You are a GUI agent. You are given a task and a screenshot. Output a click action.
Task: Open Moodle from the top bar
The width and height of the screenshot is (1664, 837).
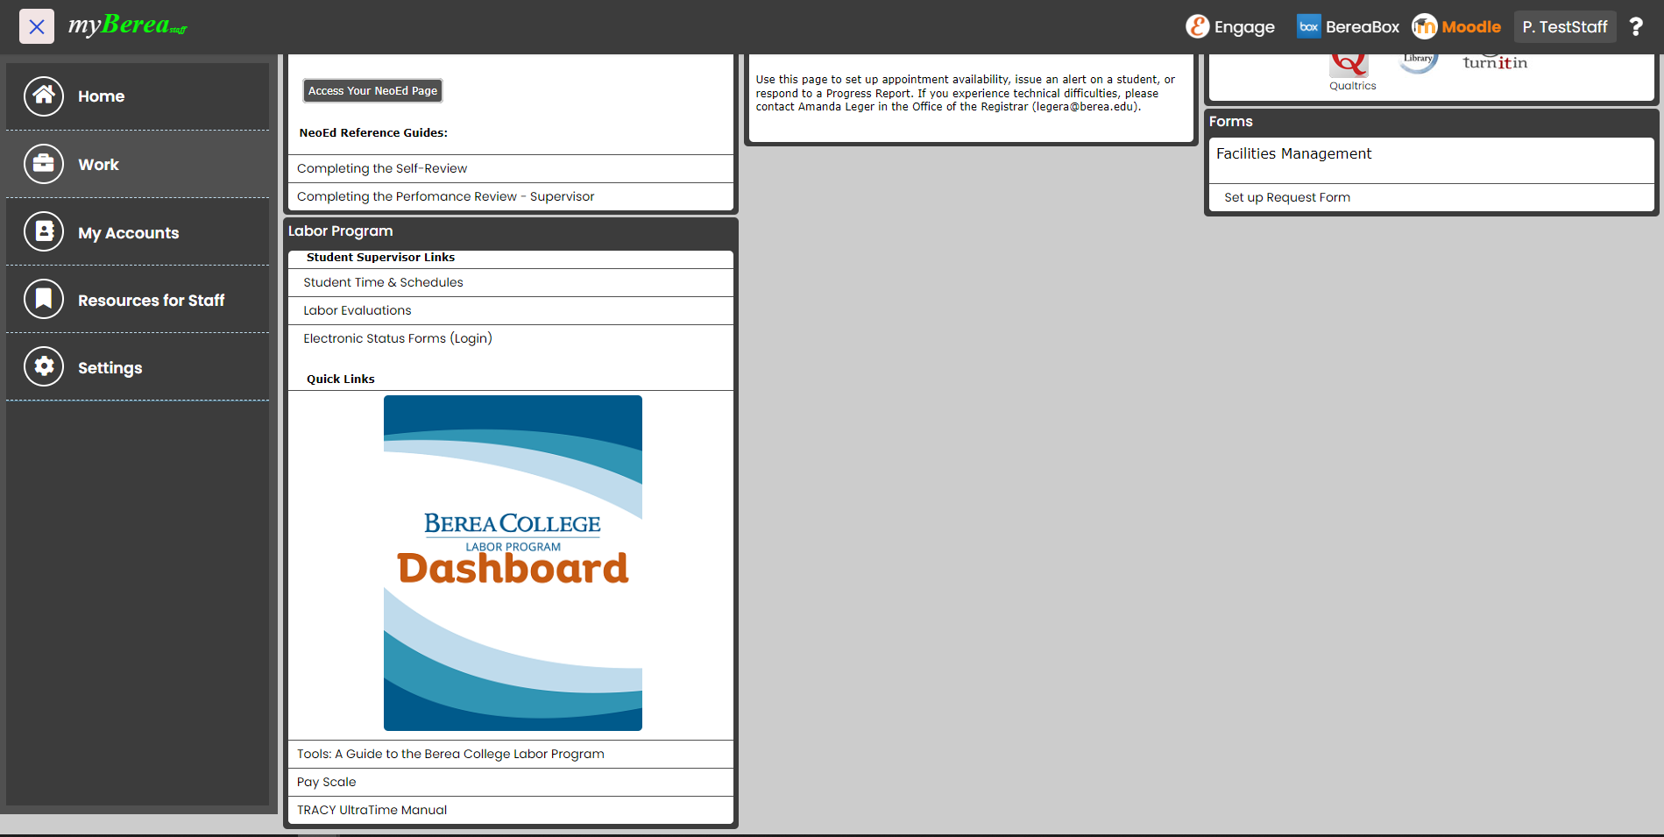(1456, 27)
